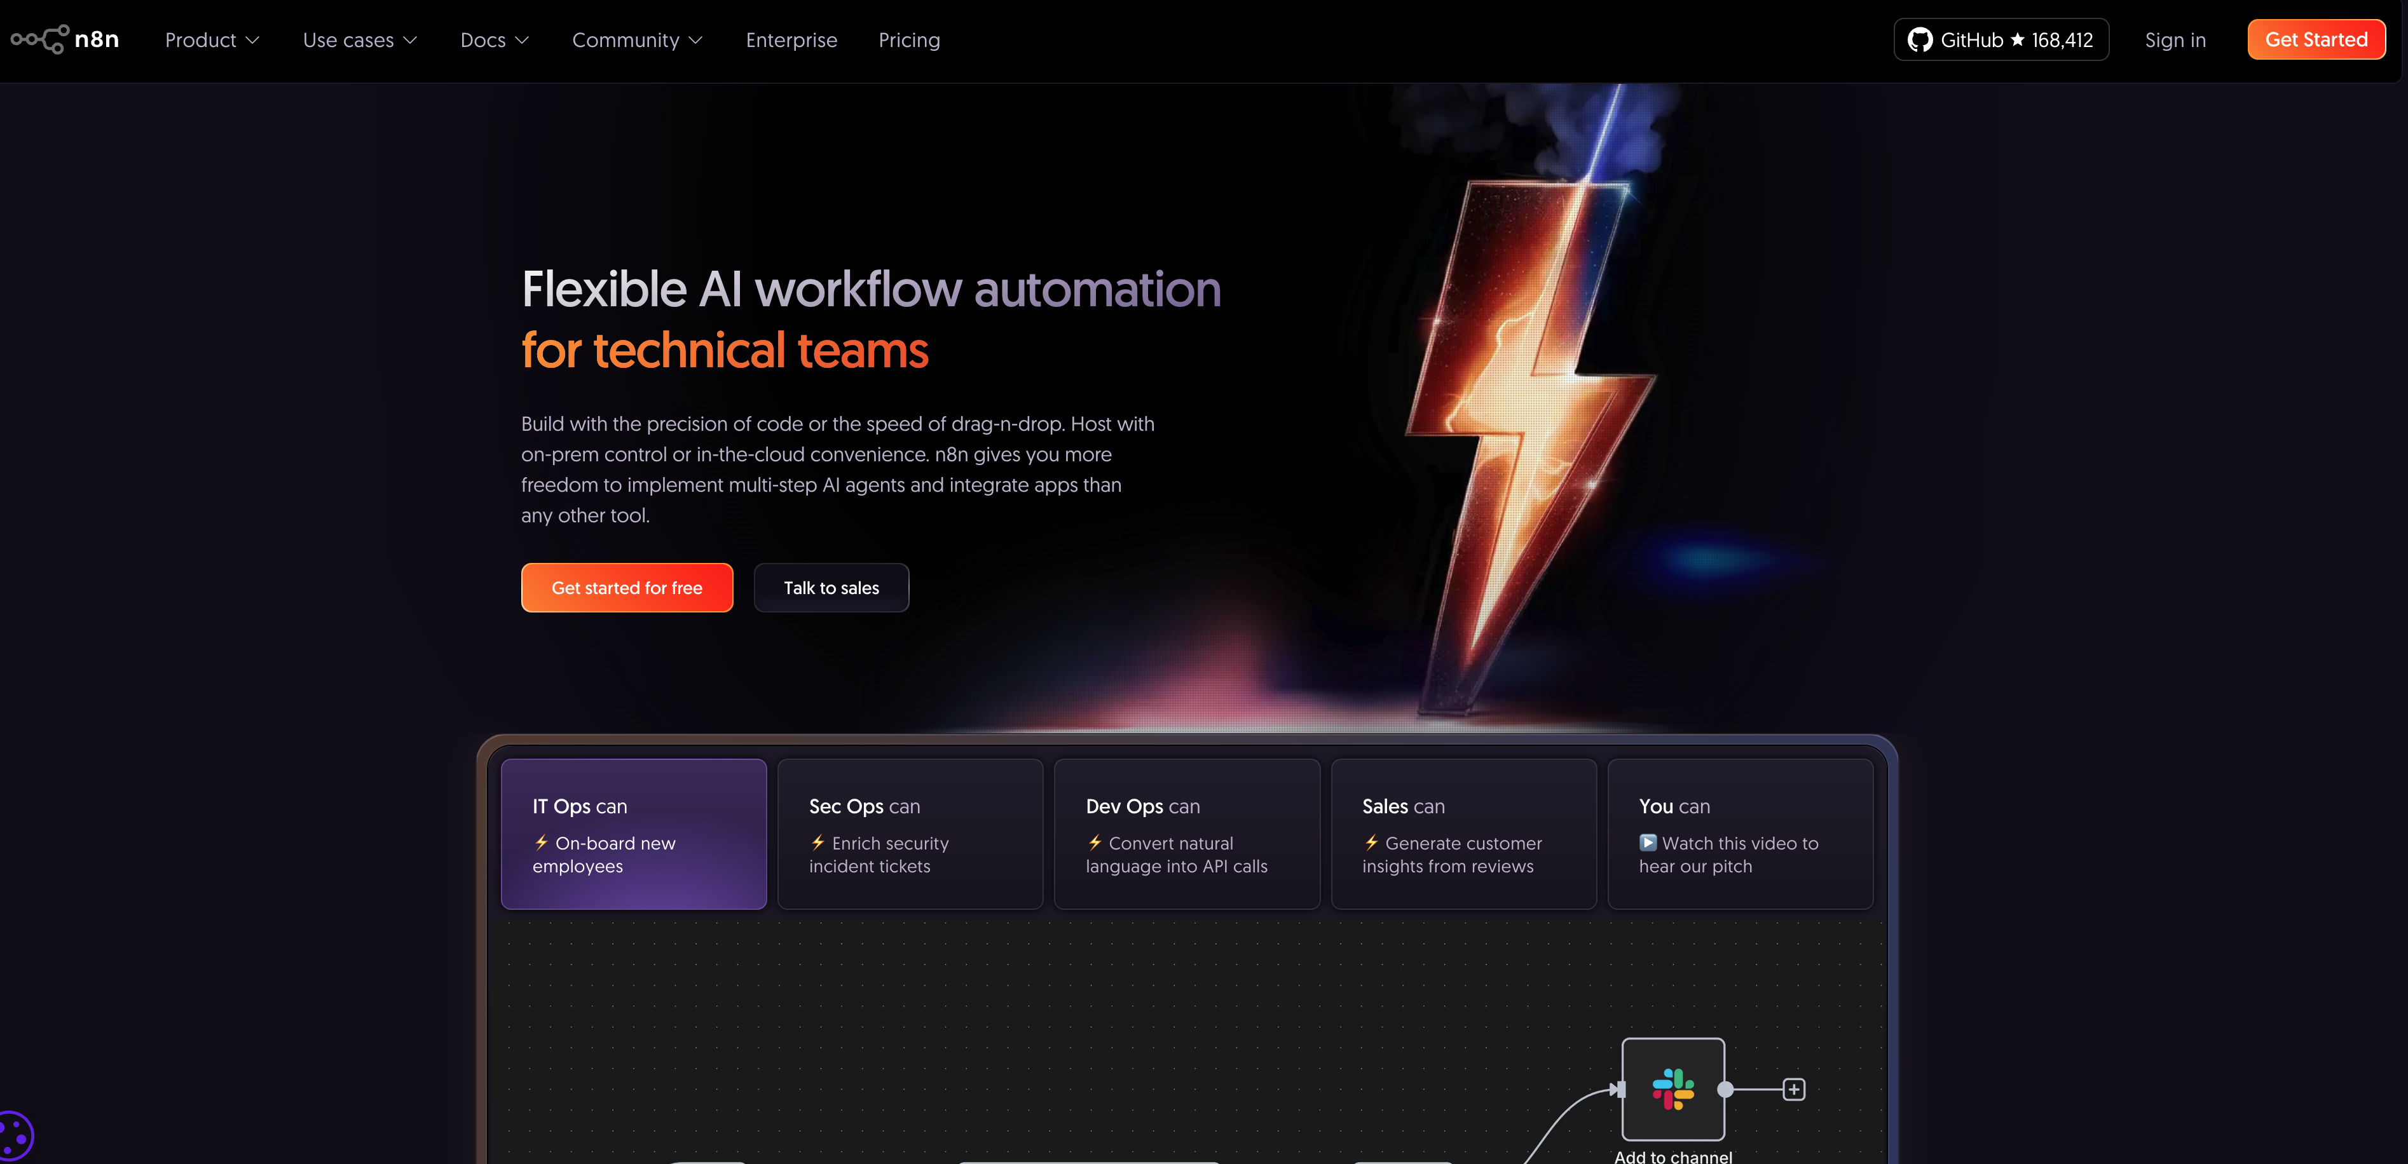Click the plus connector after Slack node

pos(1793,1089)
